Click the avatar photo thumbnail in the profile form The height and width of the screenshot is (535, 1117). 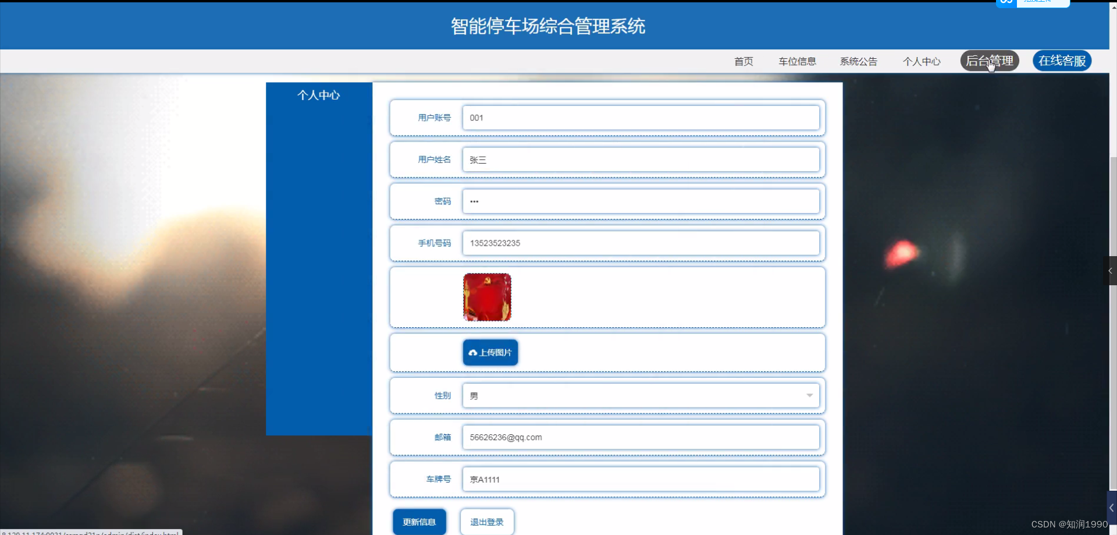(x=487, y=297)
